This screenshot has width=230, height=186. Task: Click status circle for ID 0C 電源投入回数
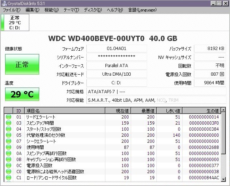tap(9, 166)
